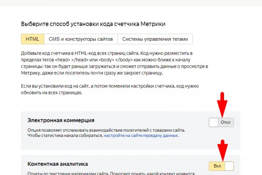Select the HTML tab

[x=32, y=39]
